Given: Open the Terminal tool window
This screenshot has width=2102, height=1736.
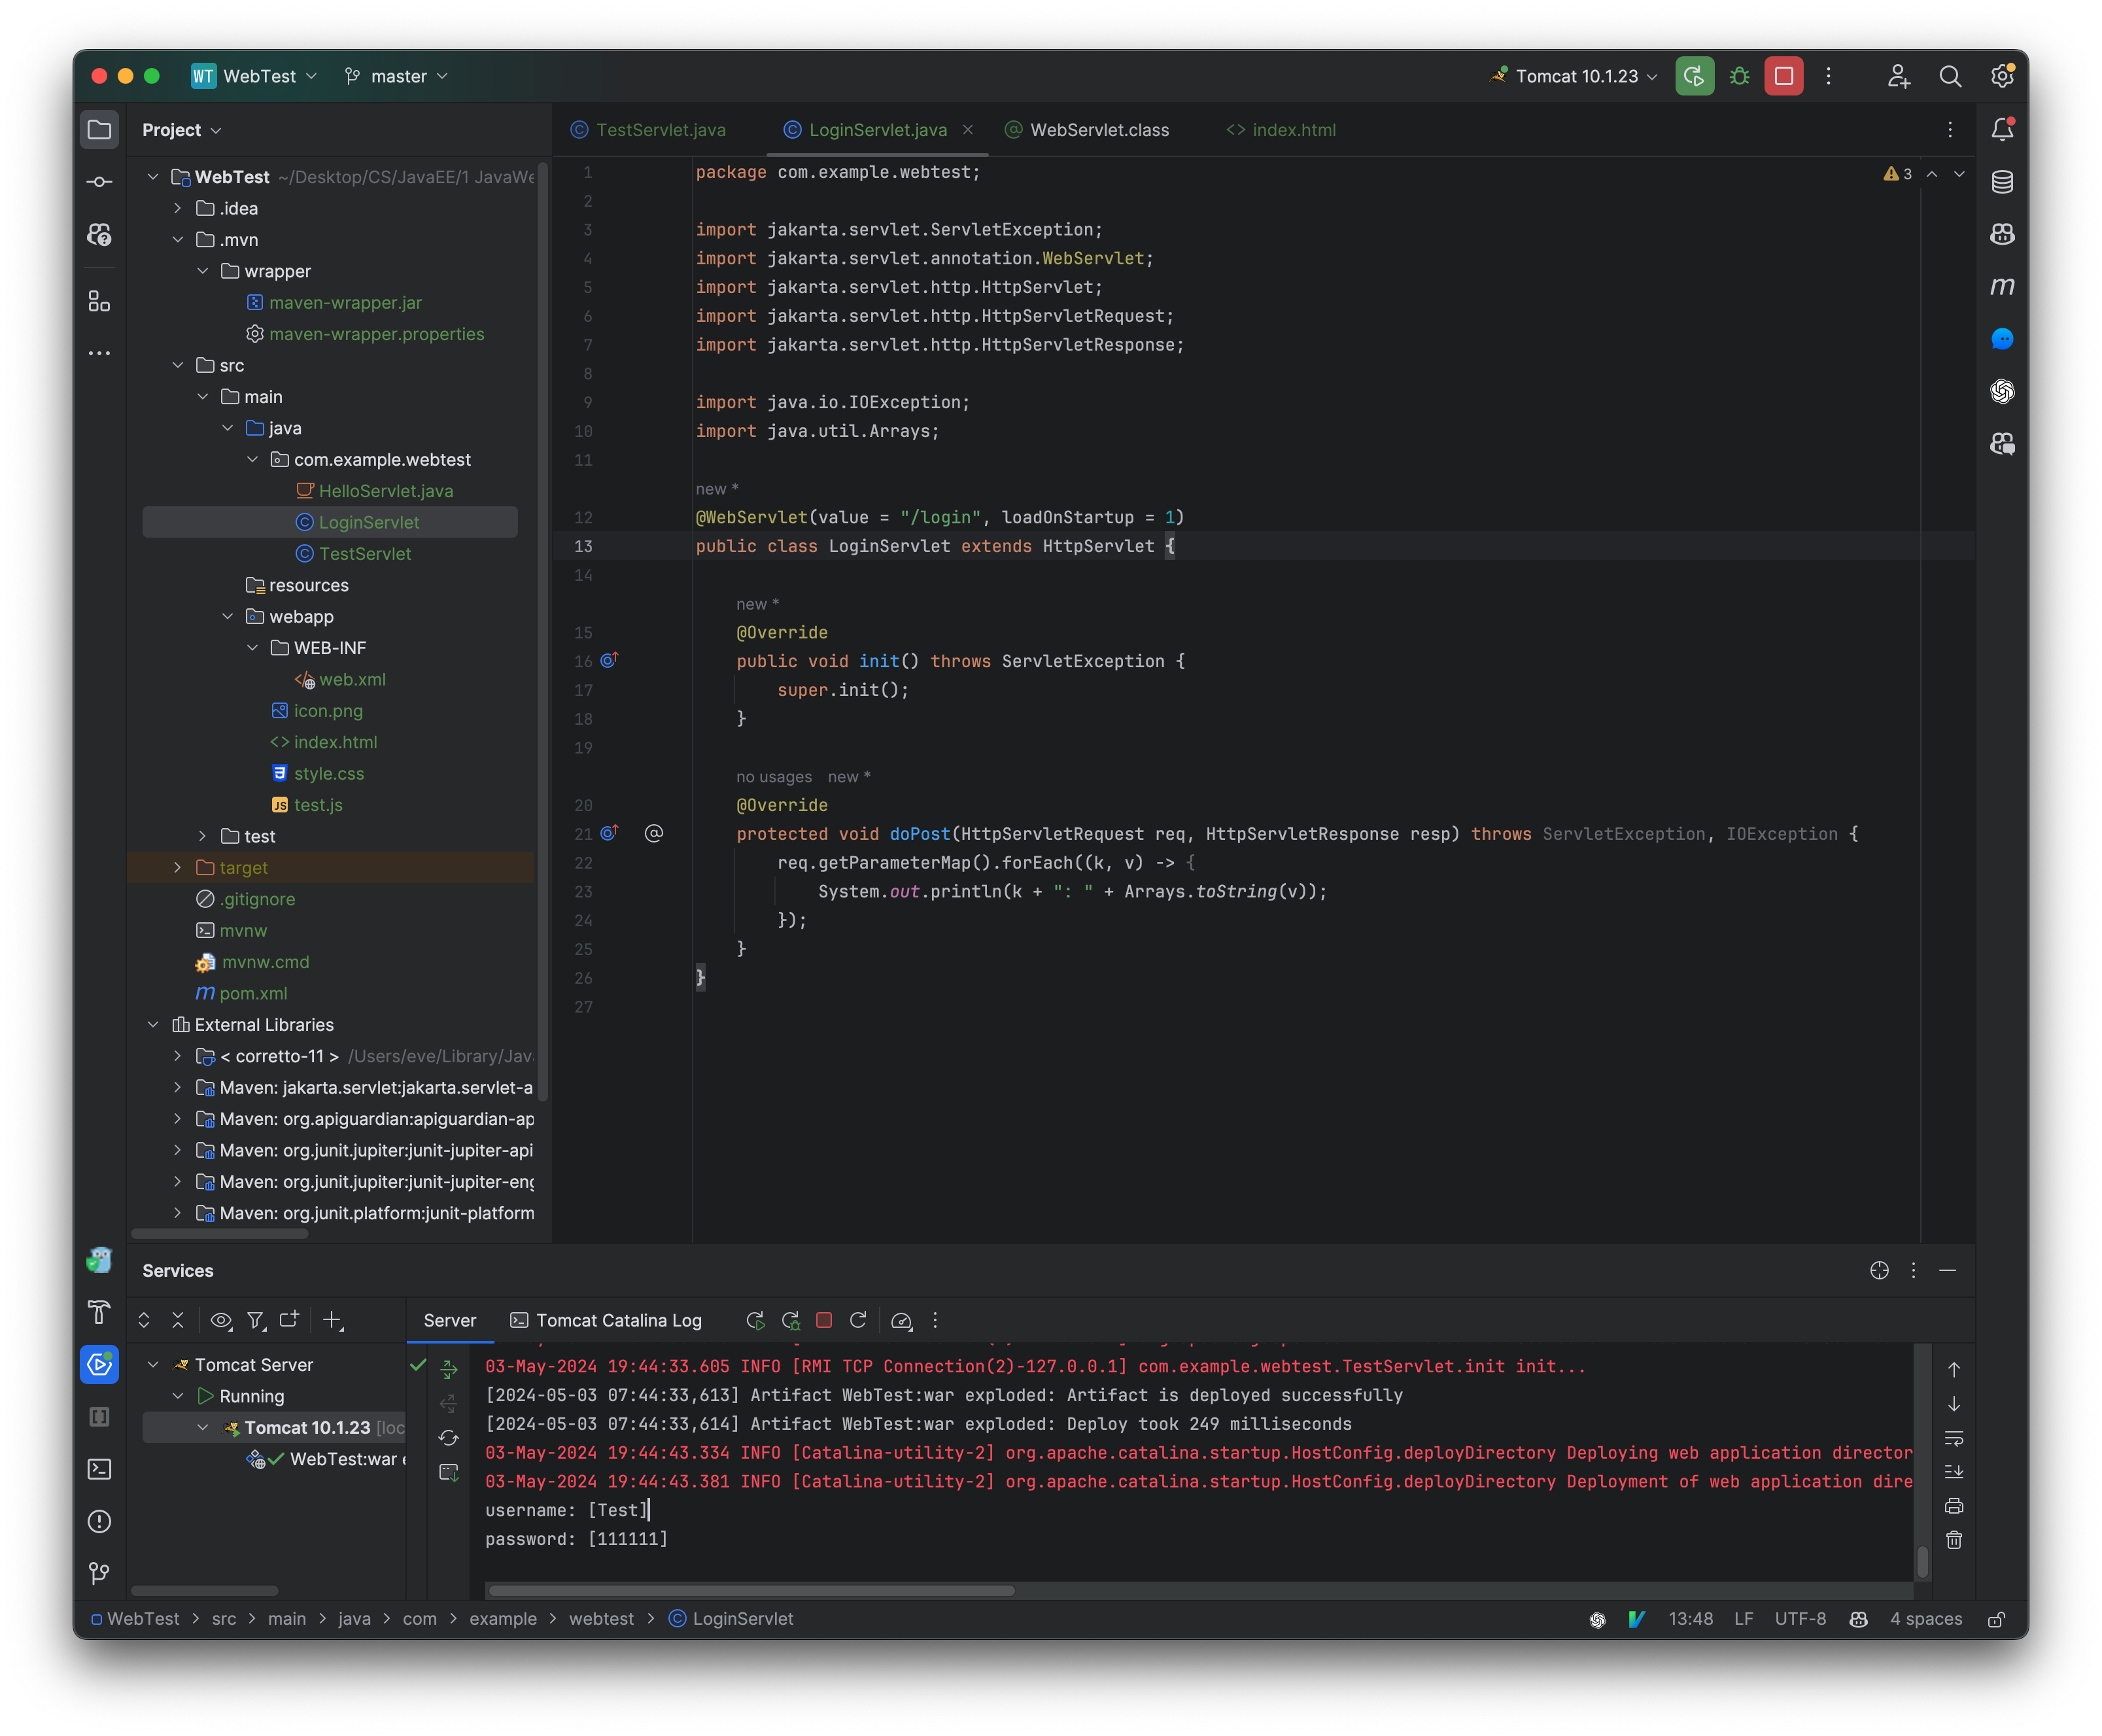Looking at the screenshot, I should click(x=99, y=1469).
